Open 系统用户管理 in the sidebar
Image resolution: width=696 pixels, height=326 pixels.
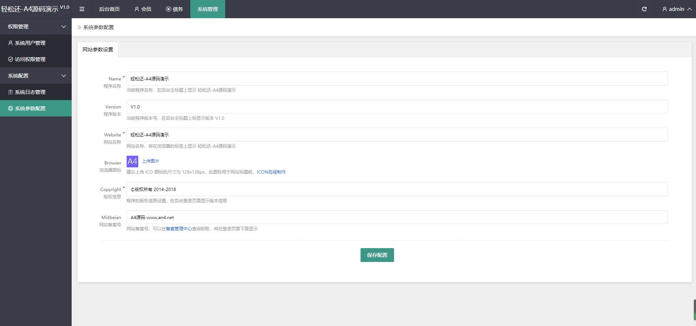click(x=30, y=43)
